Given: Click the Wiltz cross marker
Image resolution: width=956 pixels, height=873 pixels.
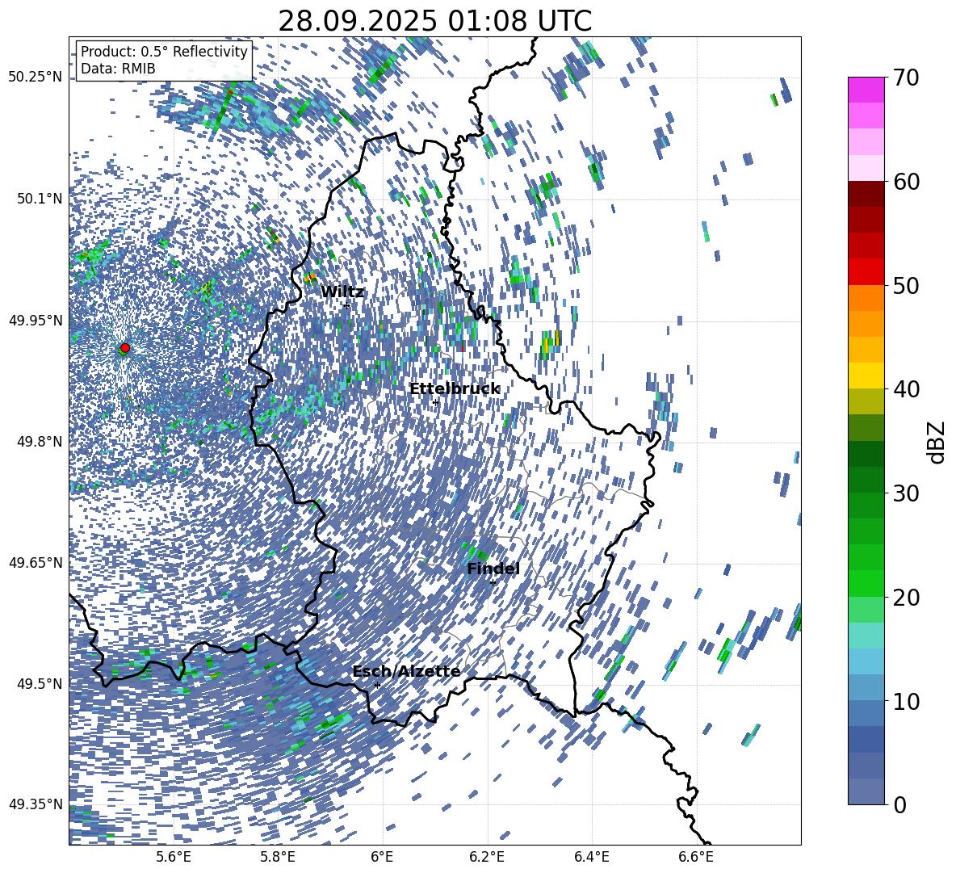Looking at the screenshot, I should click(x=347, y=305).
